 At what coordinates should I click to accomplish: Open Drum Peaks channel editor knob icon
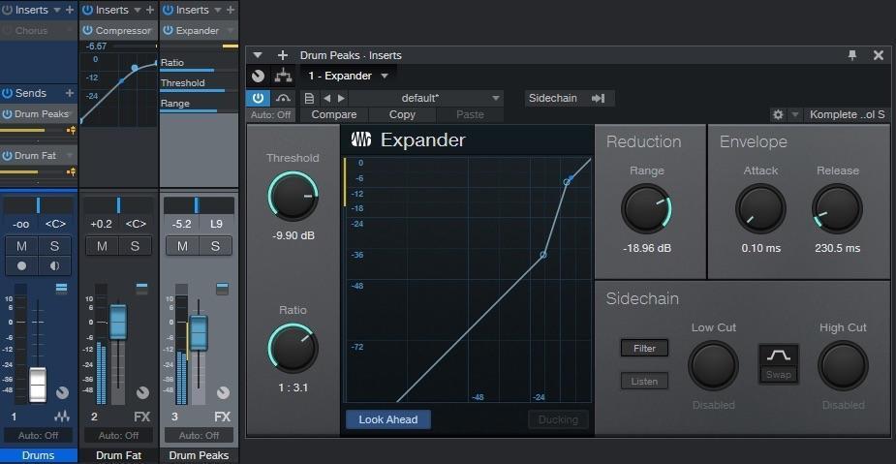point(223,393)
